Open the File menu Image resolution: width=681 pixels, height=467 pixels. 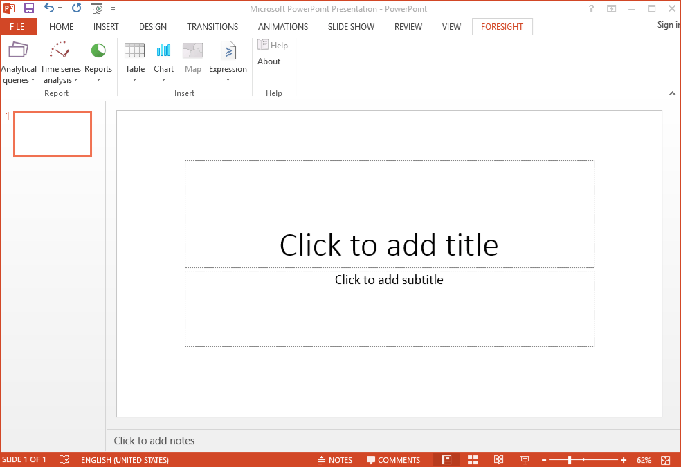(17, 26)
